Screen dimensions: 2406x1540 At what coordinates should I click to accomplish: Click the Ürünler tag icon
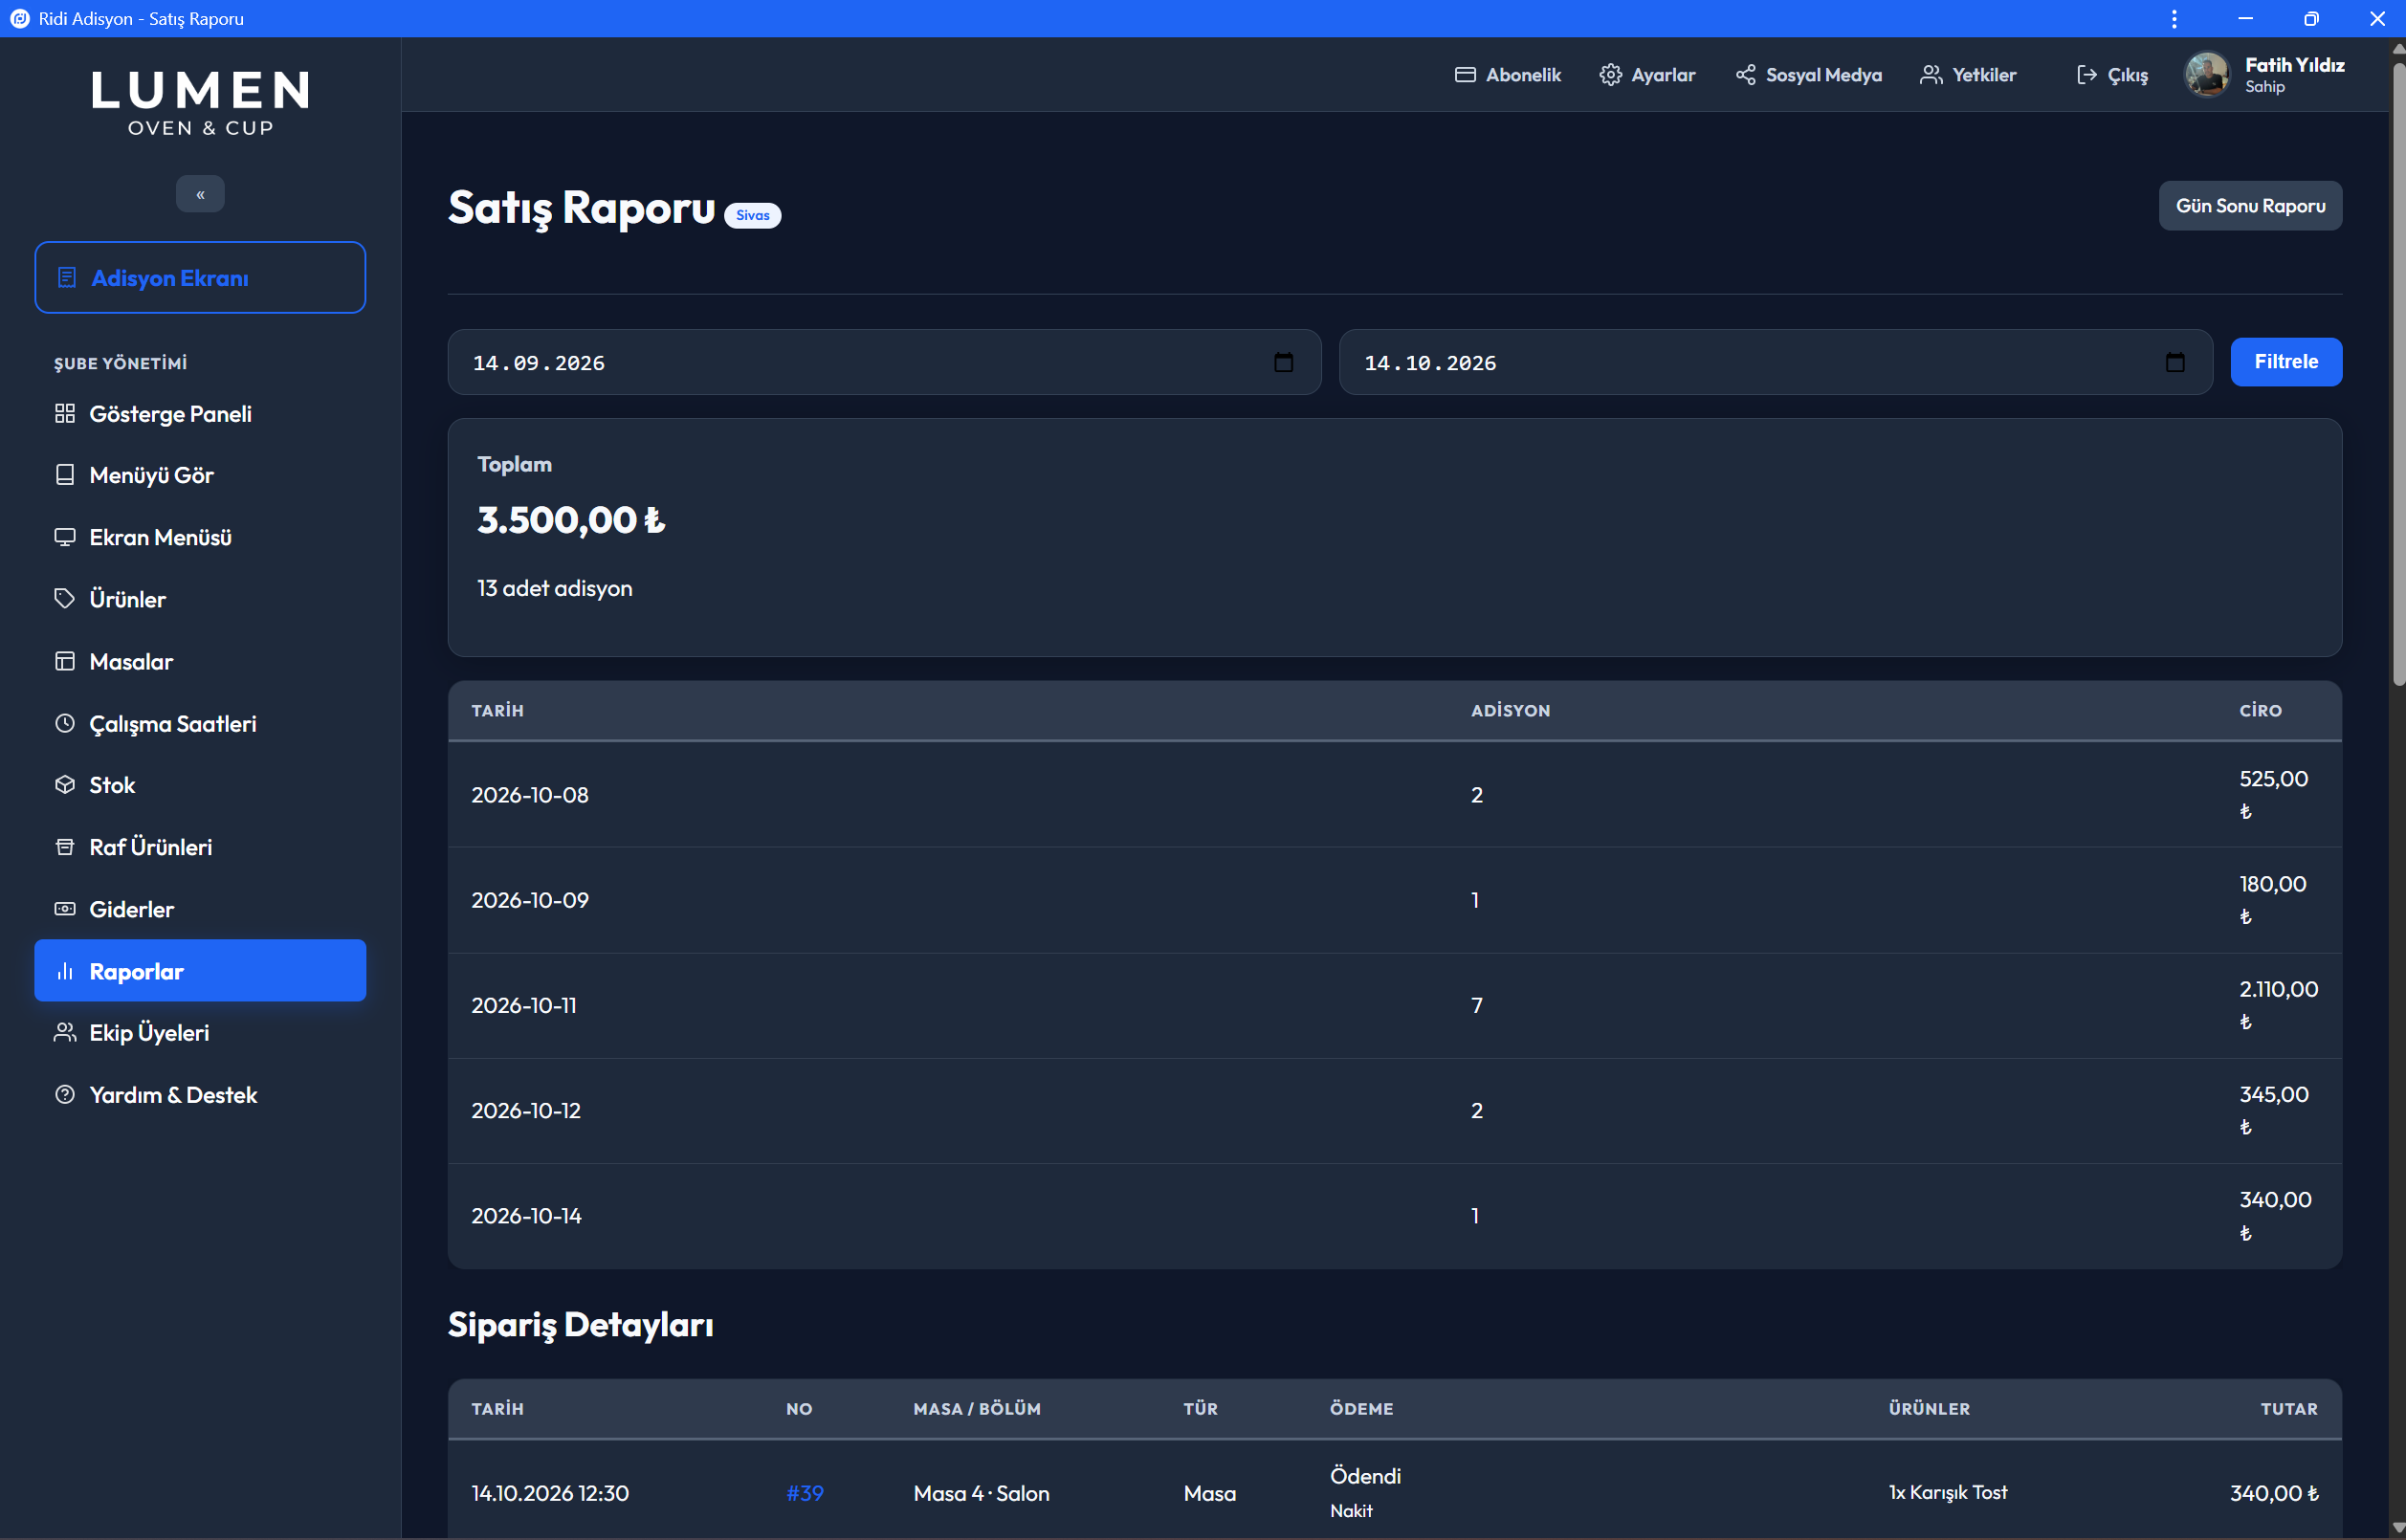point(65,599)
